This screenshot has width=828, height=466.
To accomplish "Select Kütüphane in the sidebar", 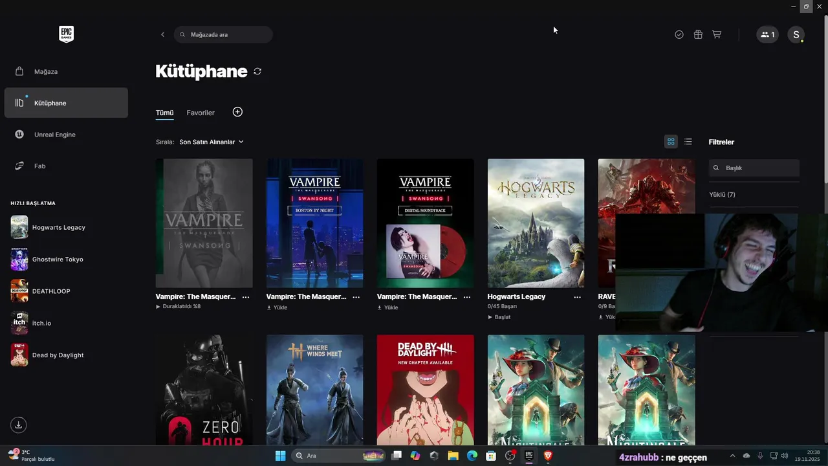I will point(66,103).
